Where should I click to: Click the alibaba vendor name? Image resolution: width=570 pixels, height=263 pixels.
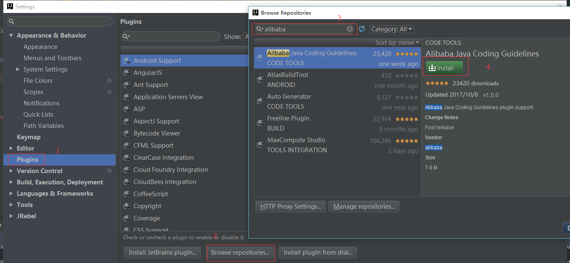pyautogui.click(x=433, y=148)
